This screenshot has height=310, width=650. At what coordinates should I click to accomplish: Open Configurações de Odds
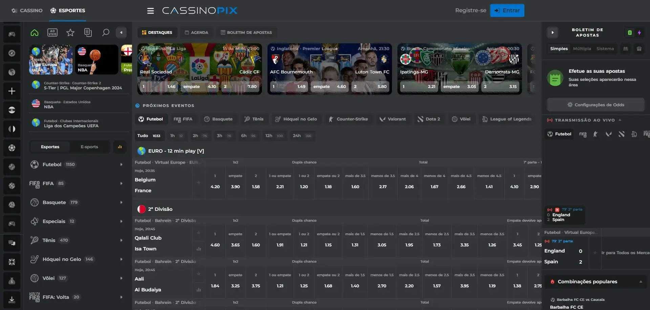pyautogui.click(x=595, y=105)
